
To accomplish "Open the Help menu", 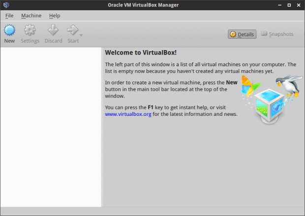I will point(55,16).
